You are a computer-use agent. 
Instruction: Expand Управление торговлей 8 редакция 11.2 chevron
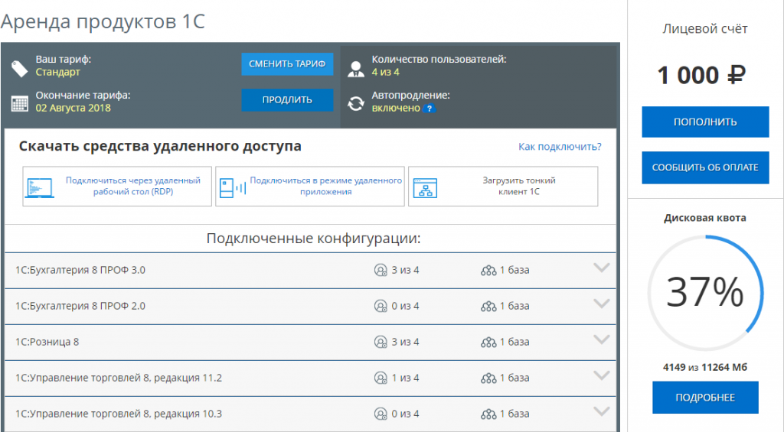(602, 375)
